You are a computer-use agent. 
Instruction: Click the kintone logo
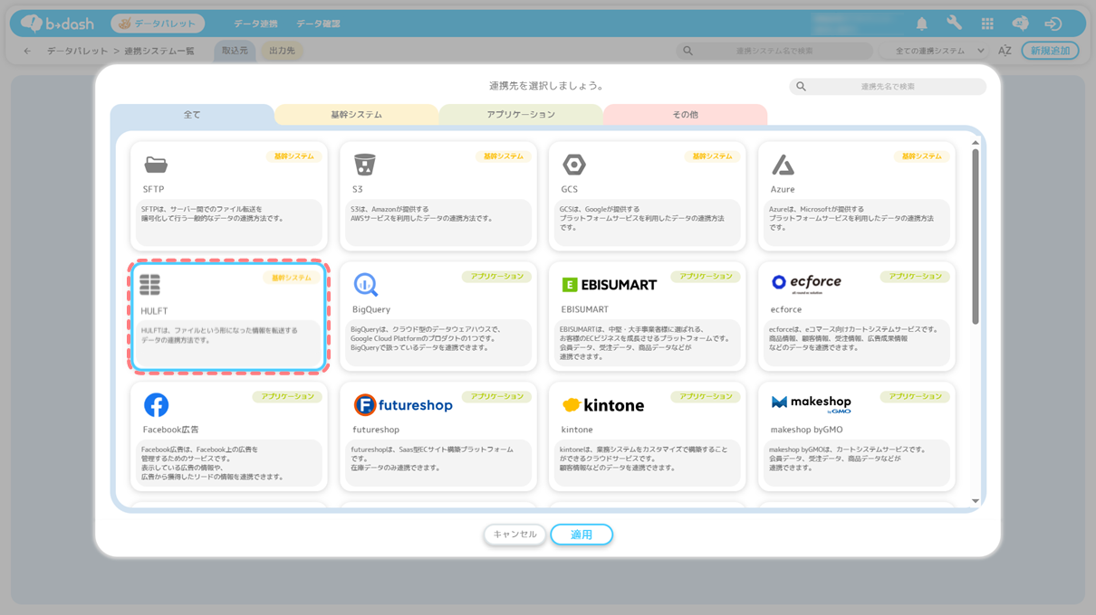point(603,405)
